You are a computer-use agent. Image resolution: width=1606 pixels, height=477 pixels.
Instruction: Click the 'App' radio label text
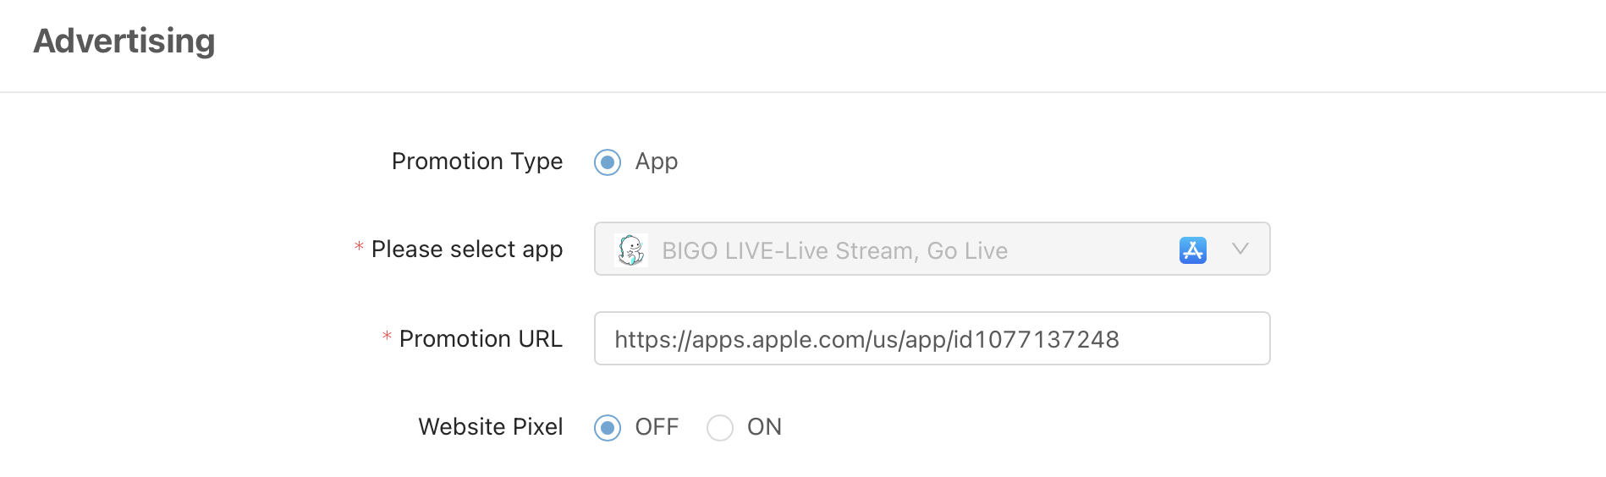pos(657,162)
